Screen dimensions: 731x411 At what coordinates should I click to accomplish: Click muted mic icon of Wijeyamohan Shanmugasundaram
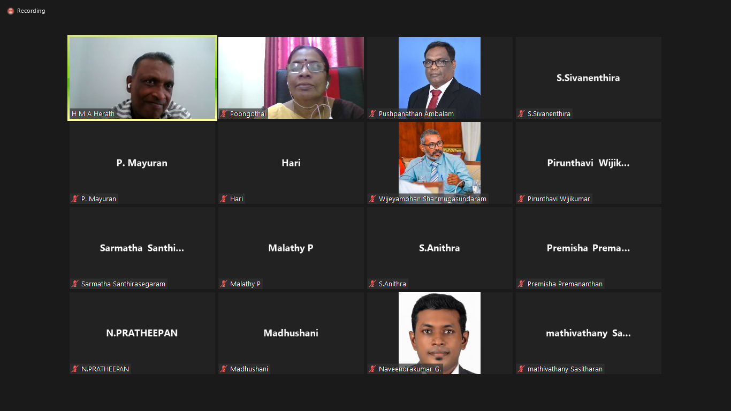point(372,199)
